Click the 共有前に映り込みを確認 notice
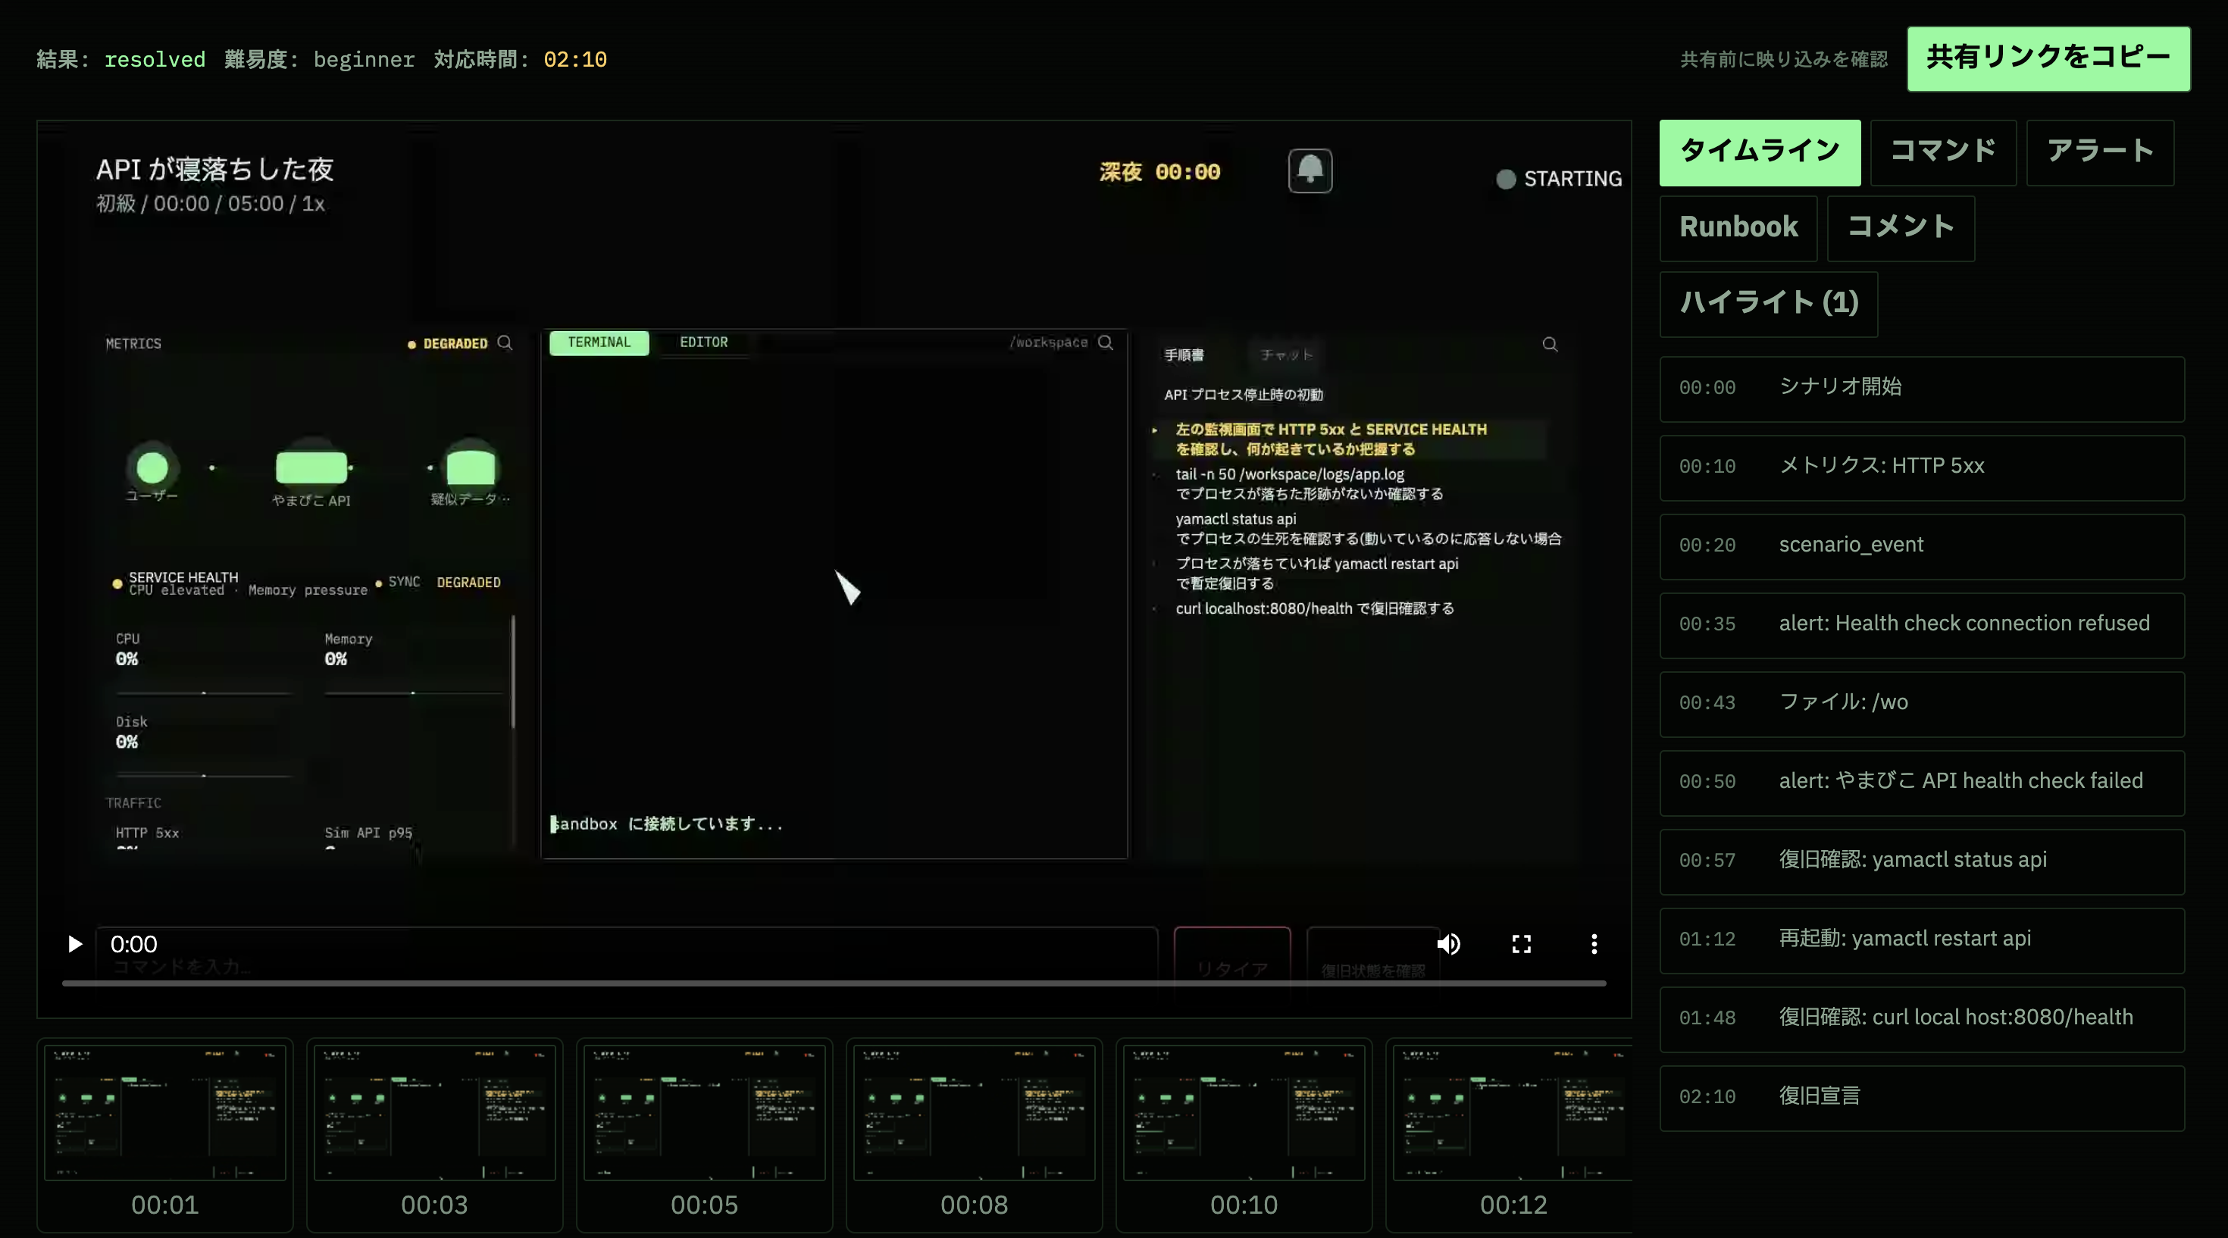Image resolution: width=2228 pixels, height=1238 pixels. click(x=1783, y=59)
